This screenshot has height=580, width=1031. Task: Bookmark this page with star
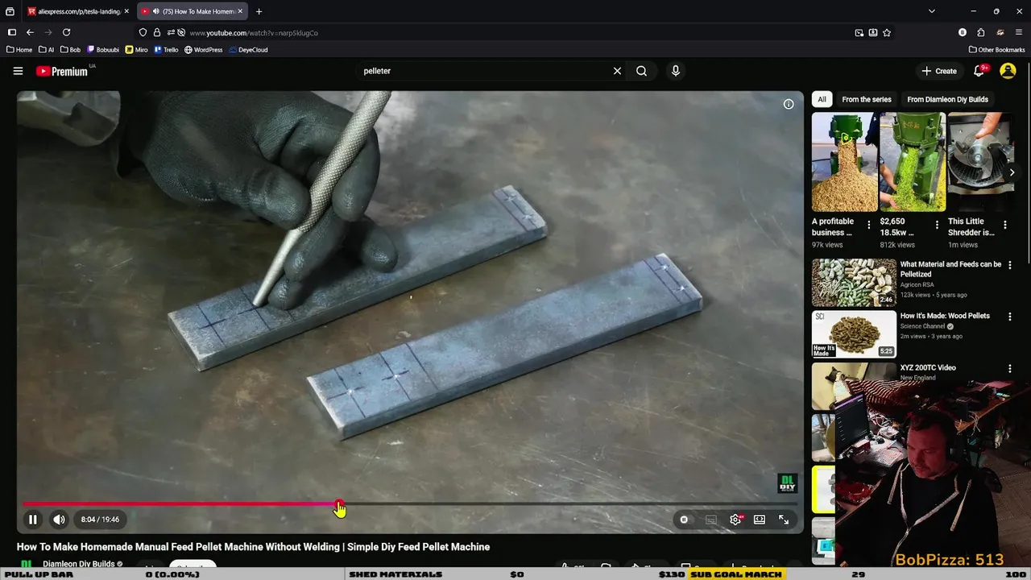(x=887, y=32)
